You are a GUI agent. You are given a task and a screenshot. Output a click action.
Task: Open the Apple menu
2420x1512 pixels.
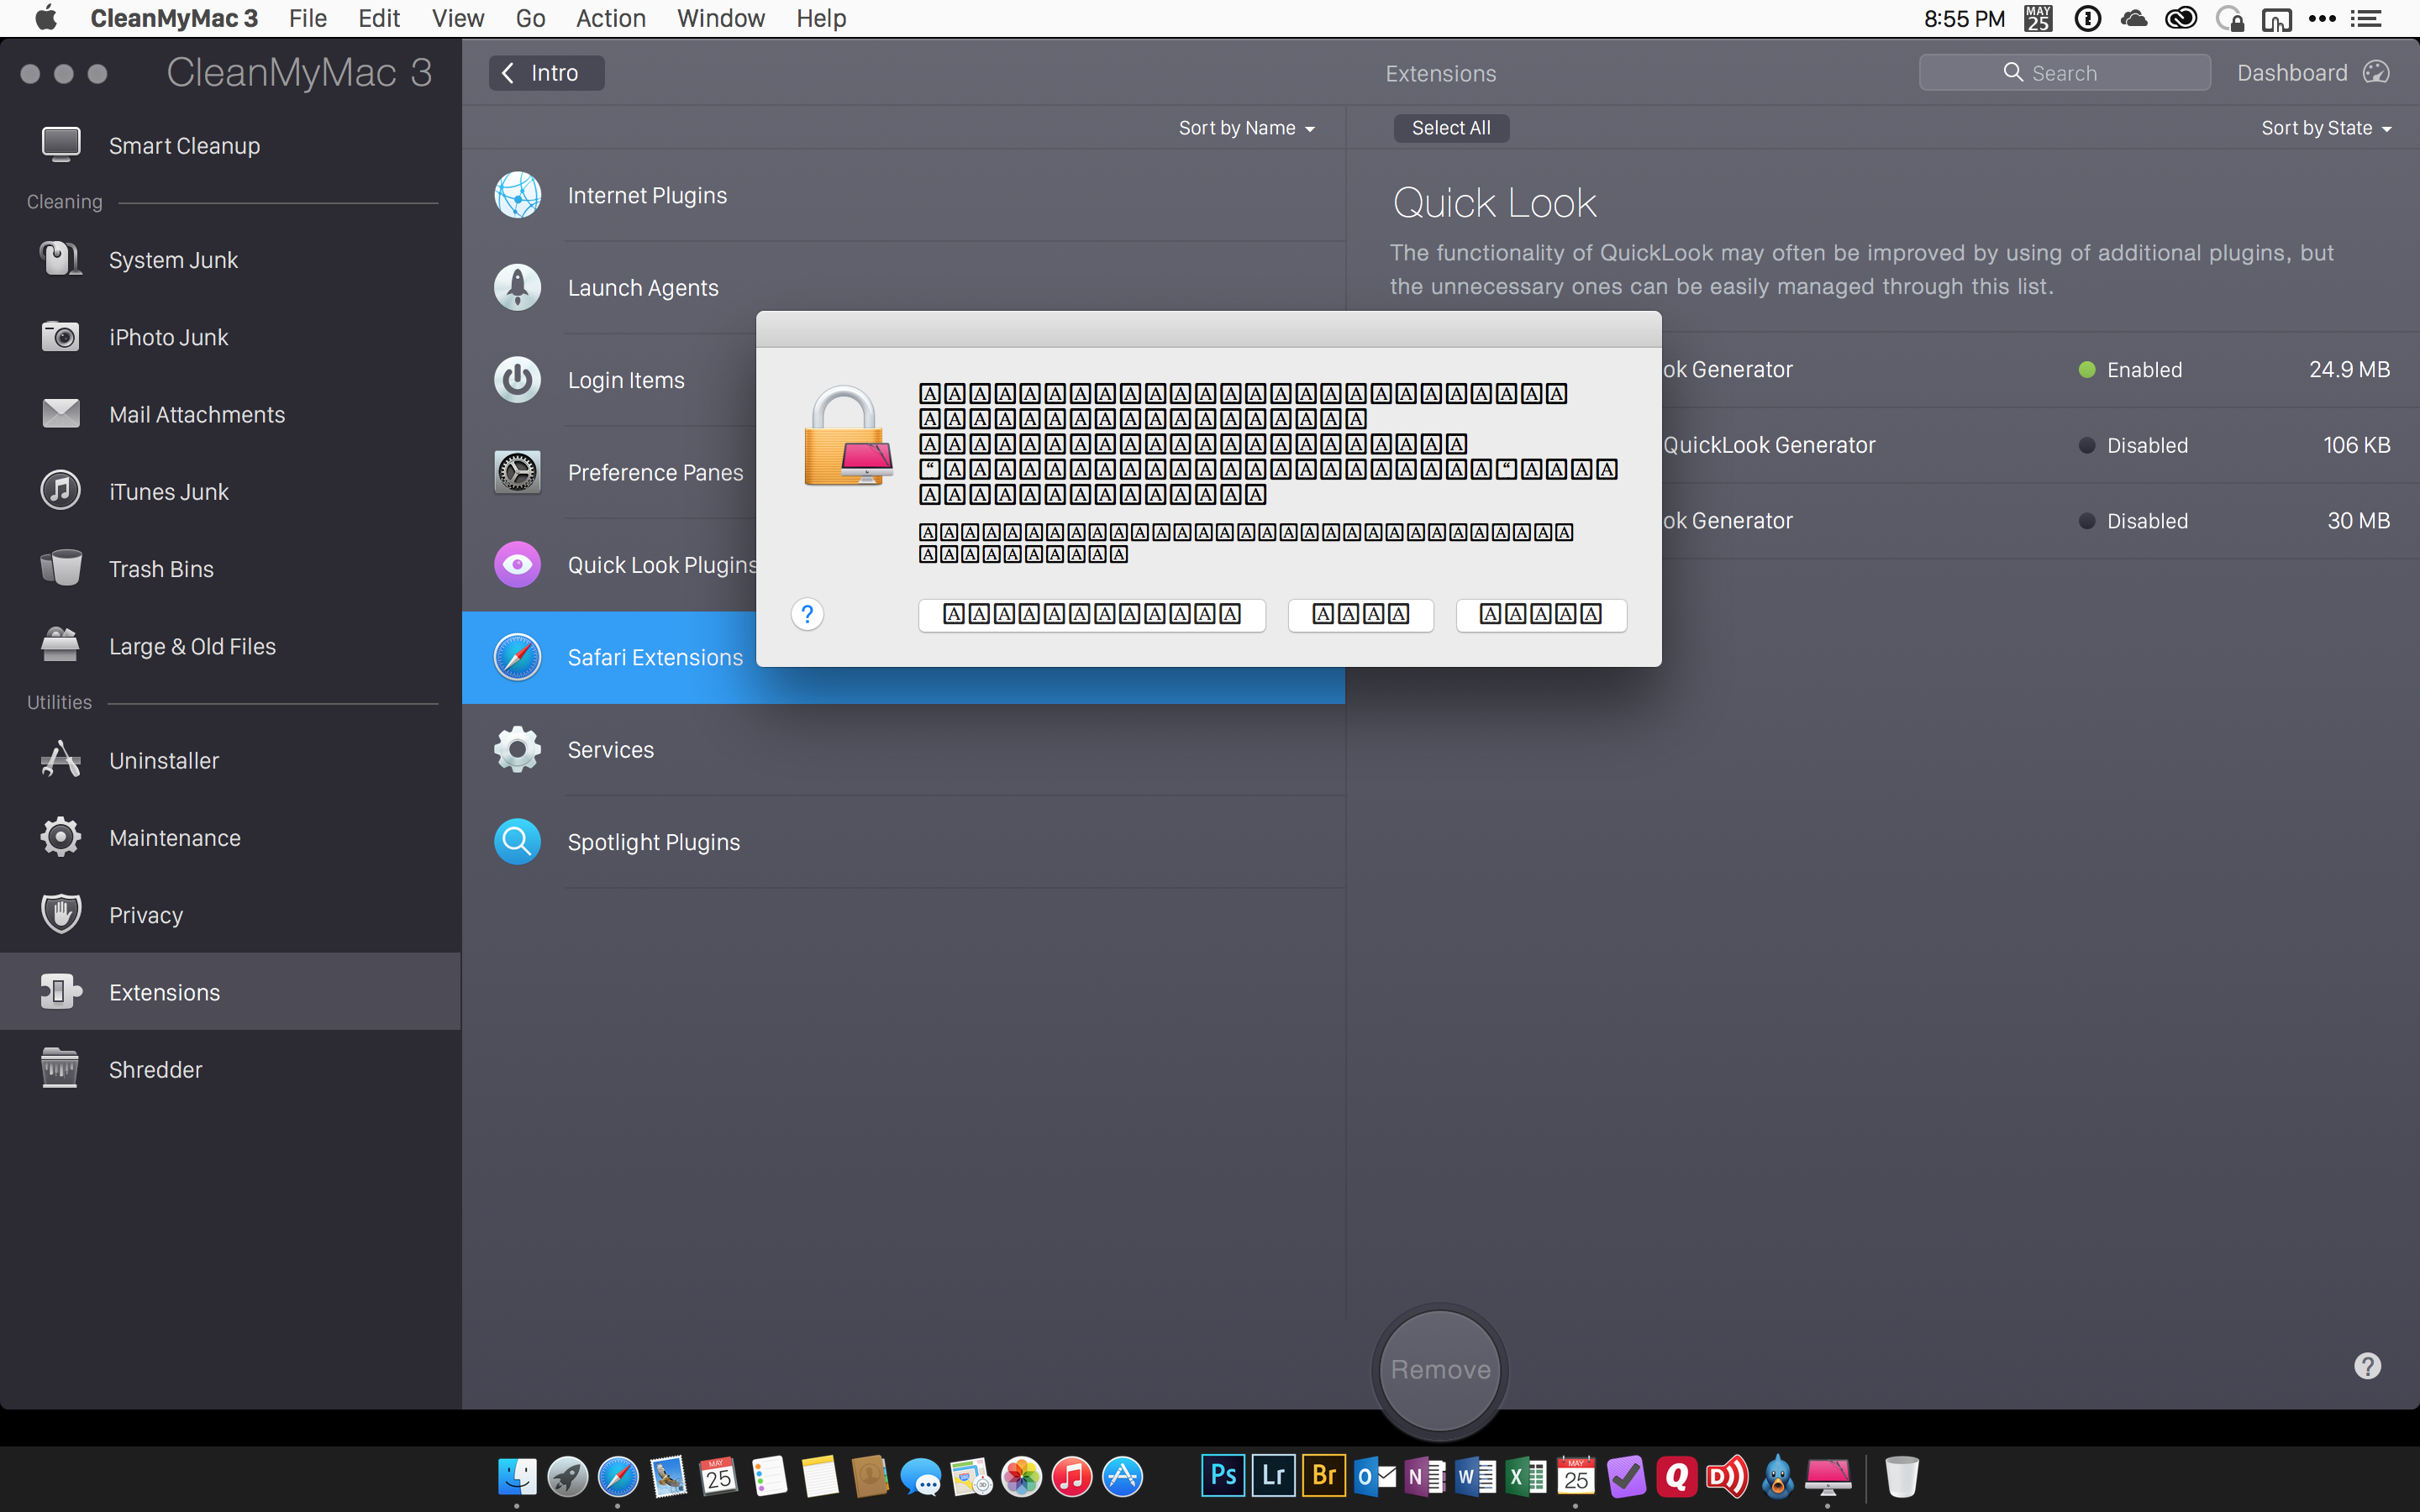pyautogui.click(x=46, y=18)
